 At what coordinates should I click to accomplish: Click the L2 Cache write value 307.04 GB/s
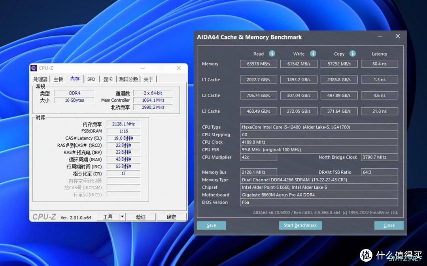(299, 95)
